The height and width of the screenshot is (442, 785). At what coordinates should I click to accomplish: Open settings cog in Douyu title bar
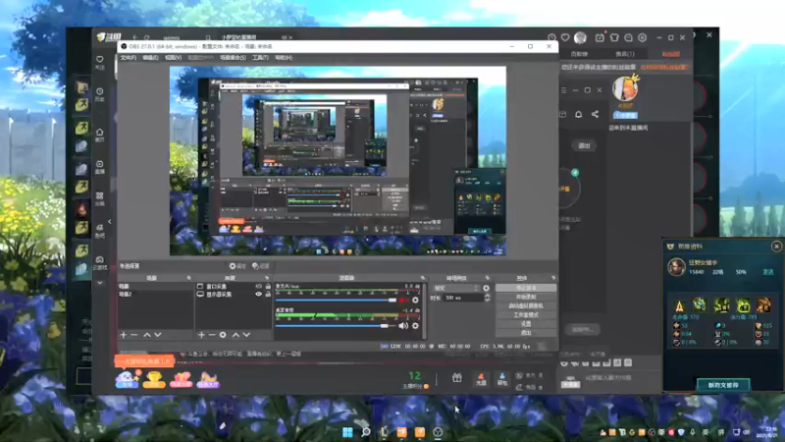tap(643, 37)
